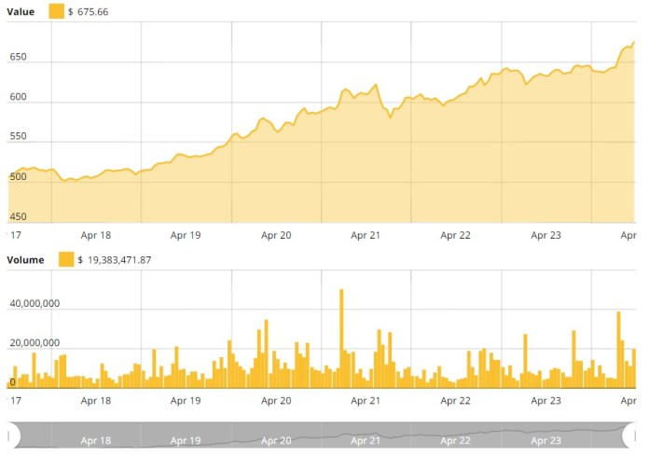The height and width of the screenshot is (455, 649).
Task: Click the Apr 21 label on the value chart axis
Action: [366, 236]
